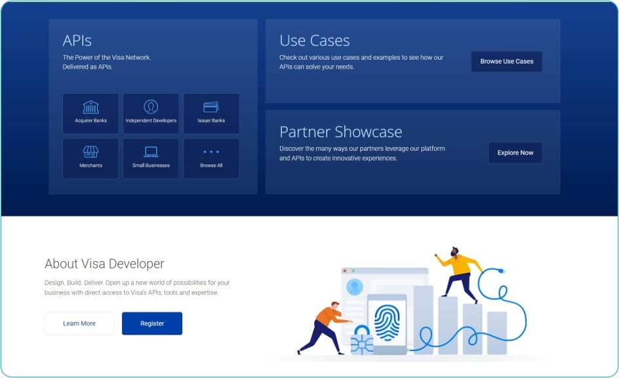Select the Independent Developers tile
The width and height of the screenshot is (619, 378).
(x=151, y=113)
